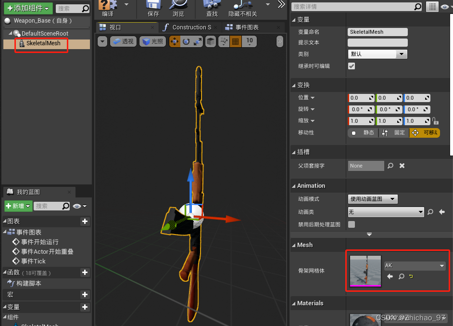Click the Find (查找) toolbar icon
453x326 pixels.
point(212,8)
